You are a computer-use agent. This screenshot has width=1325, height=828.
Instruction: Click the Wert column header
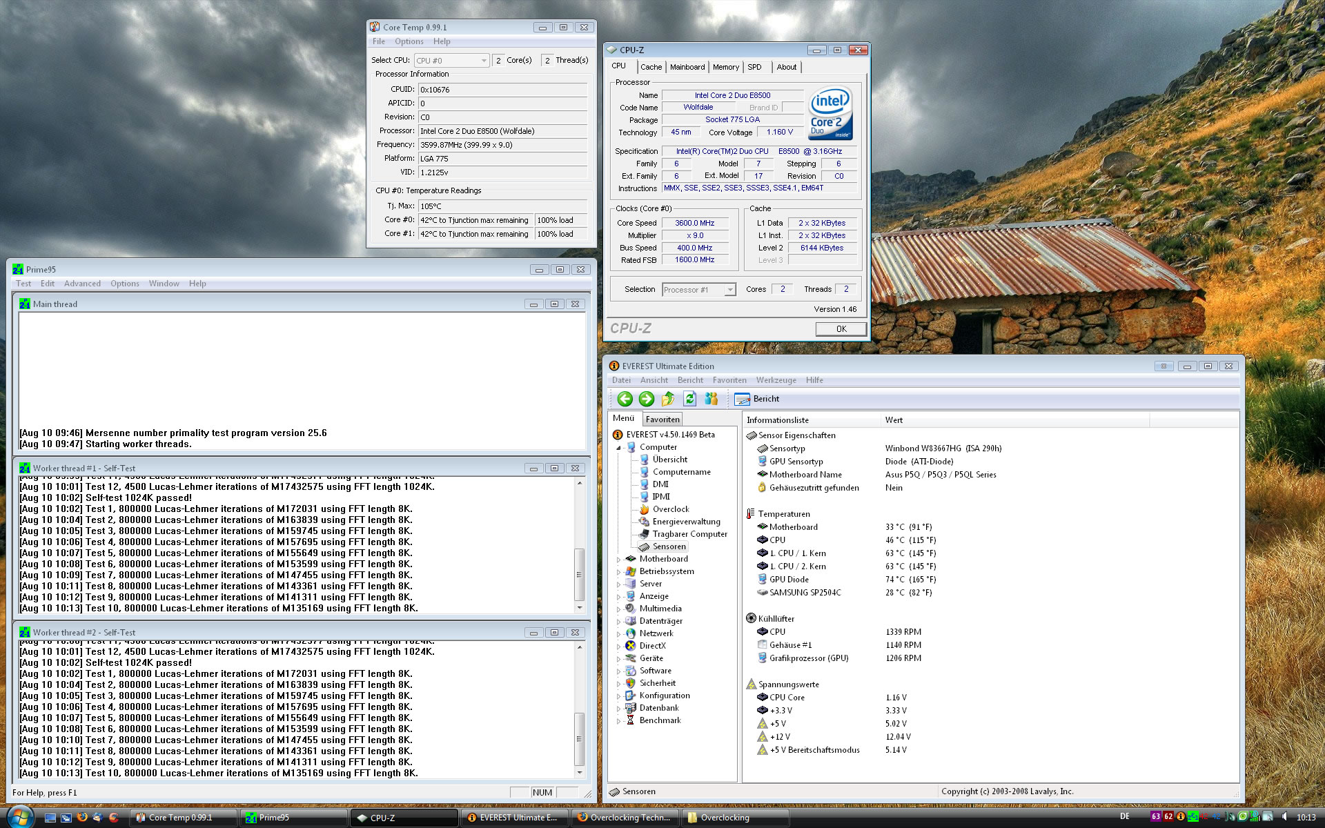pos(894,420)
